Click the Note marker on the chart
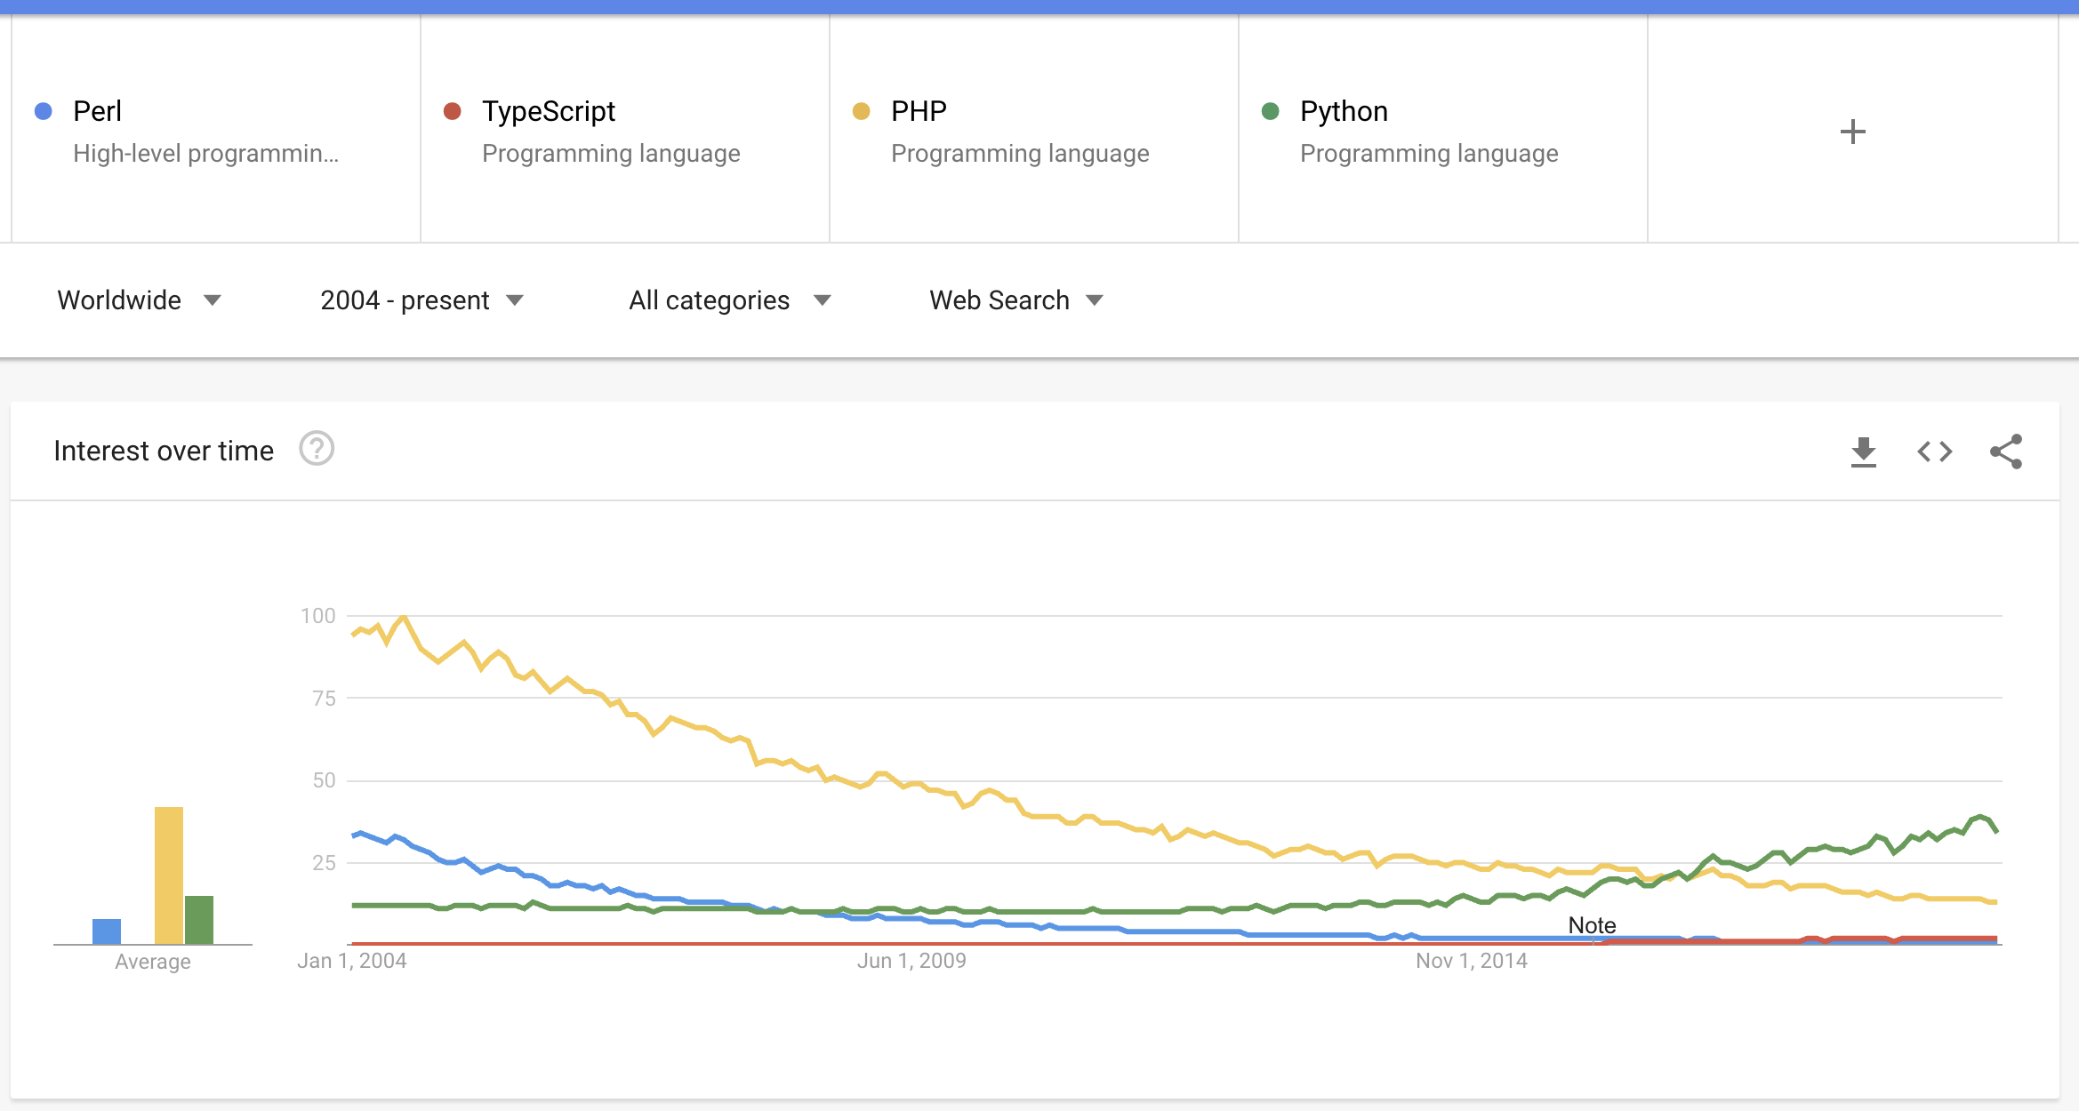This screenshot has height=1111, width=2079. 1592,925
